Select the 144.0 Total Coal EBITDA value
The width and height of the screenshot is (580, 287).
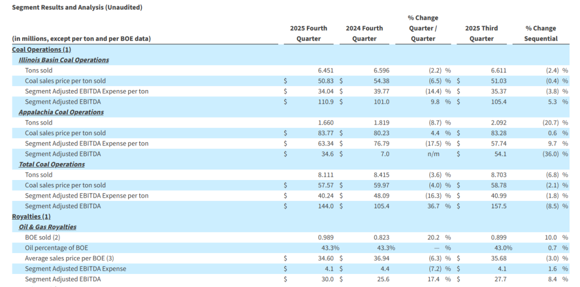pos(327,206)
